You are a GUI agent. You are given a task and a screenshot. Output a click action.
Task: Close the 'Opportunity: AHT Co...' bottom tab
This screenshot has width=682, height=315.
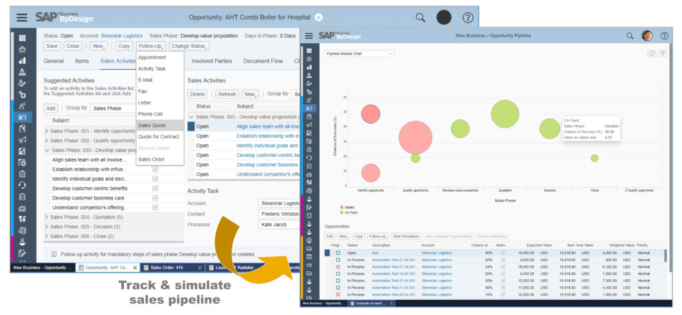pyautogui.click(x=135, y=268)
